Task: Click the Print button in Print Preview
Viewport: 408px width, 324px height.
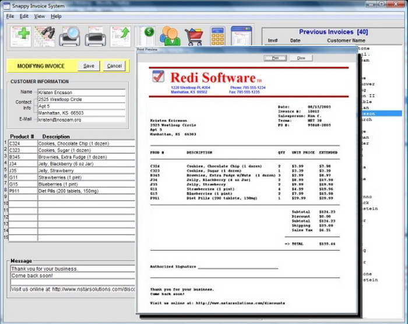Action: tap(275, 58)
